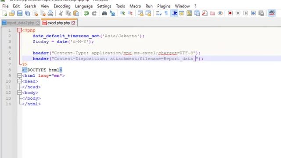Save the current file via the floppy icon
This screenshot has height=158, width=281.
tap(20, 13)
